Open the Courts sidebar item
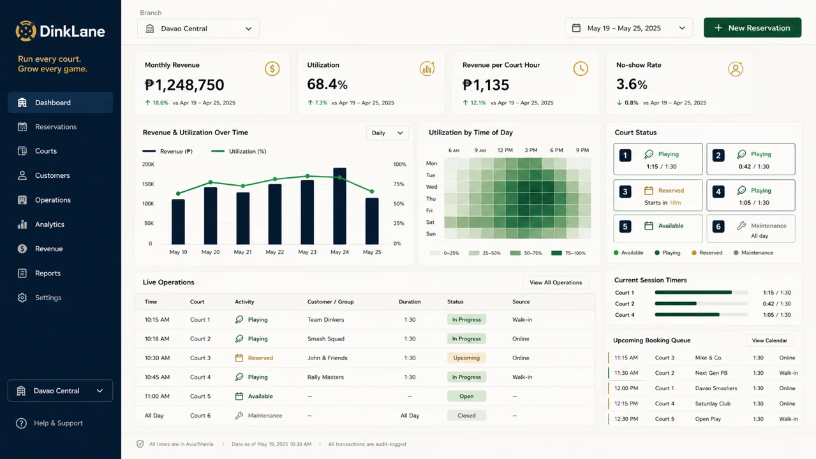The width and height of the screenshot is (816, 459). 60,151
